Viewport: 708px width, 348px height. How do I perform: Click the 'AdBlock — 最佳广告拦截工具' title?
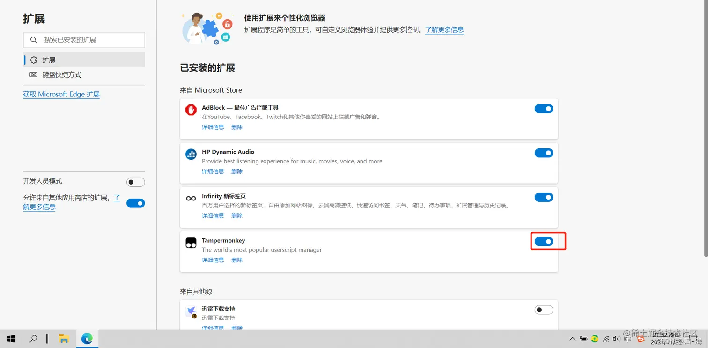point(240,107)
